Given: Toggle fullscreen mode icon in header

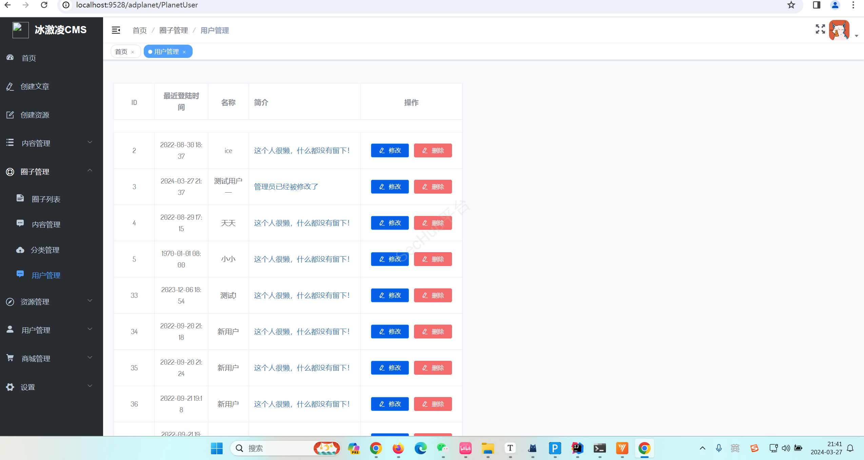Looking at the screenshot, I should coord(820,29).
